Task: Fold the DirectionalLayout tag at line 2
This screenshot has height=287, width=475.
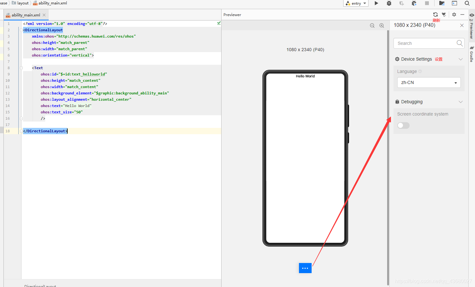Action: [21, 30]
